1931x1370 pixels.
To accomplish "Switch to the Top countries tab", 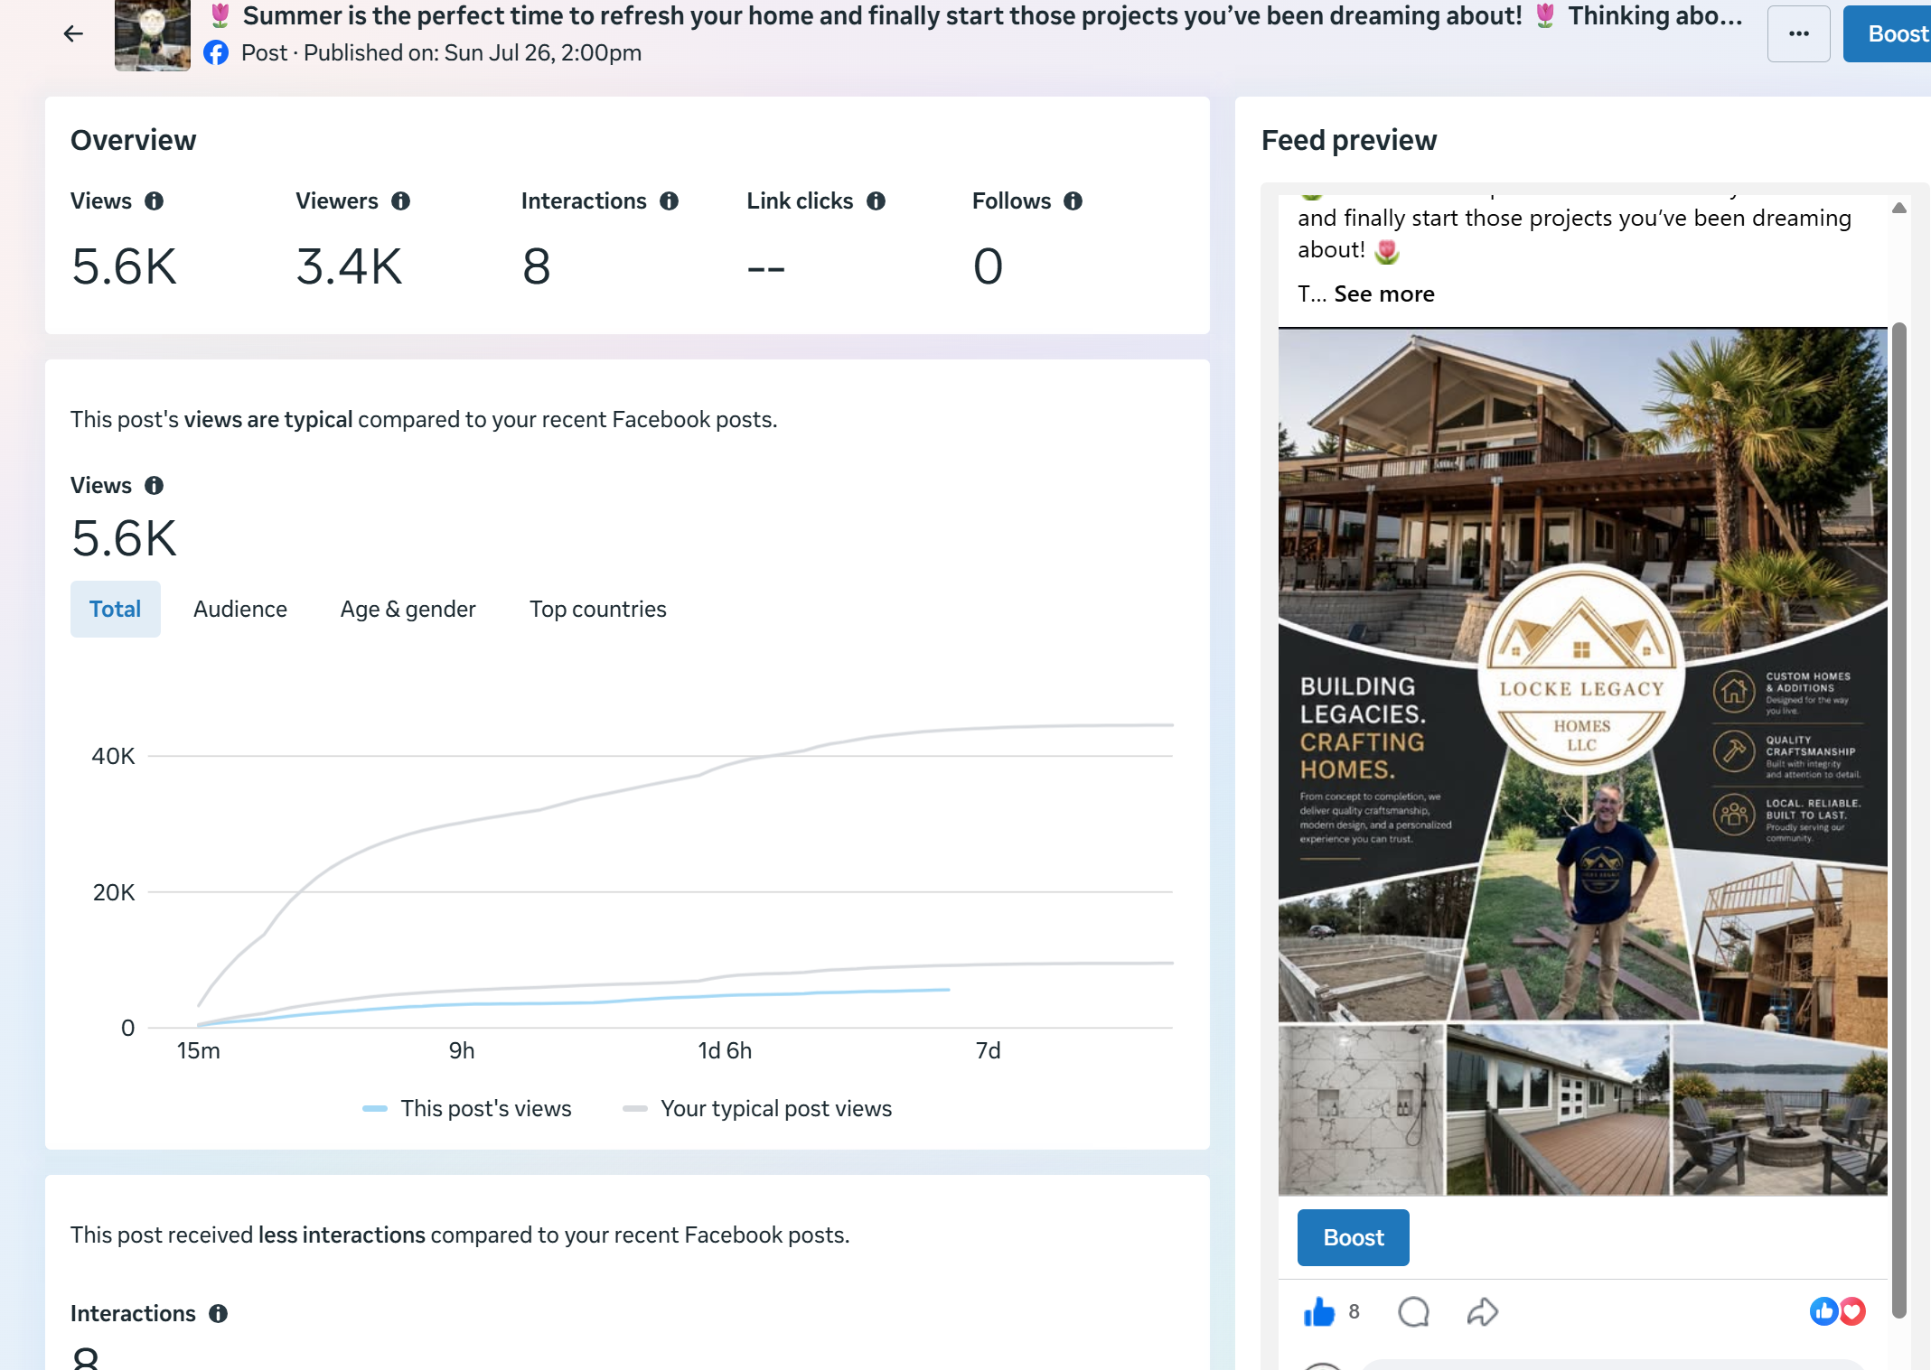I will (x=598, y=609).
